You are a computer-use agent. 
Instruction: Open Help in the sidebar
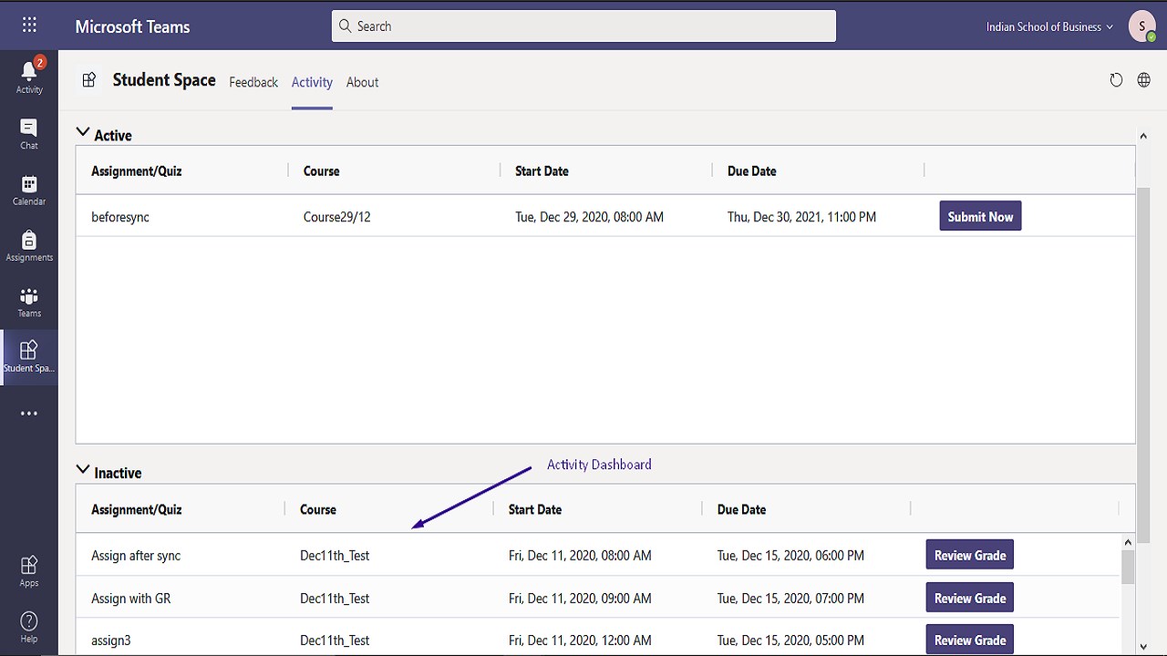point(29,627)
